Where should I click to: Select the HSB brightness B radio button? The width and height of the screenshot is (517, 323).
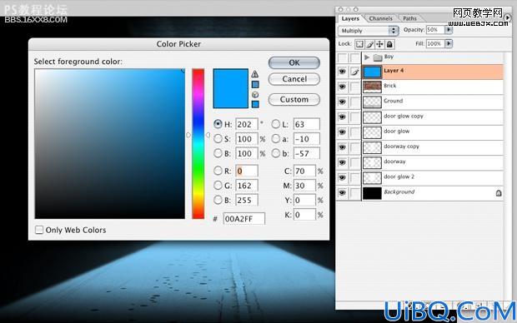(218, 153)
